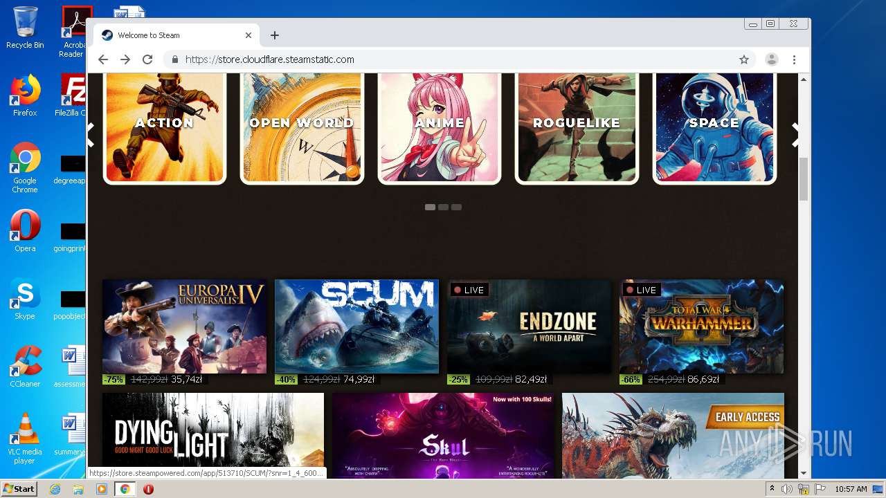This screenshot has height=498, width=886.
Task: Open volume control in system tray
Action: 787,489
